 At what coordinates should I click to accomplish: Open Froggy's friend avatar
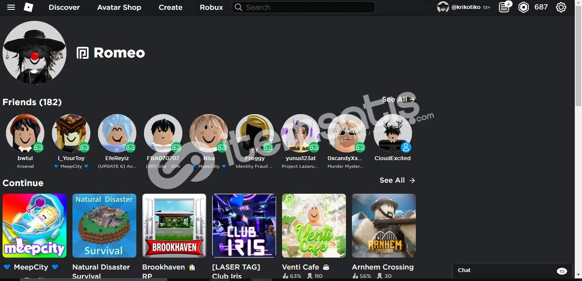pos(255,133)
